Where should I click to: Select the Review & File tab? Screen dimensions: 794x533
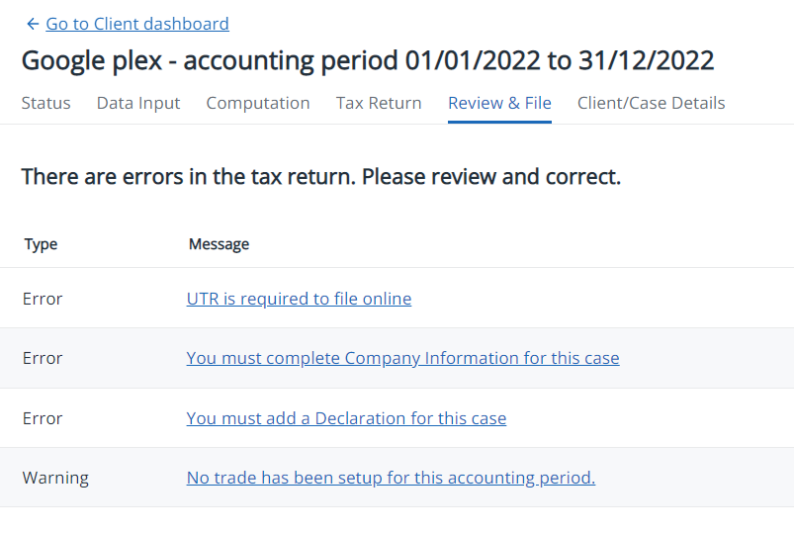tap(499, 103)
